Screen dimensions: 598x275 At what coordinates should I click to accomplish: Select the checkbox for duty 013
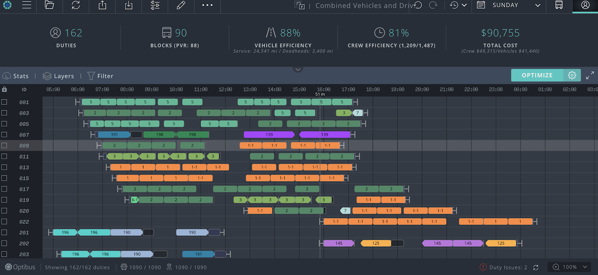pos(4,167)
